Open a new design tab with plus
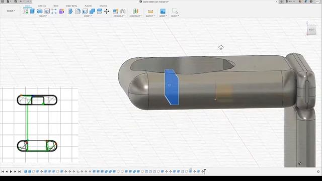The image size is (322, 181). 282,2
